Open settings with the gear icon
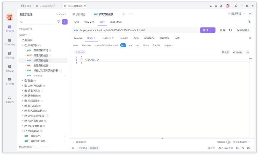 coord(216,6)
